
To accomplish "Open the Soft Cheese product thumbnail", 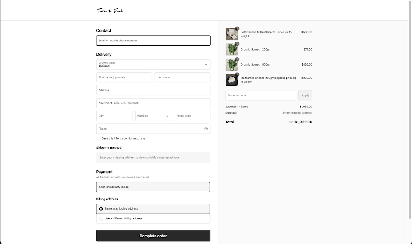I will point(231,34).
